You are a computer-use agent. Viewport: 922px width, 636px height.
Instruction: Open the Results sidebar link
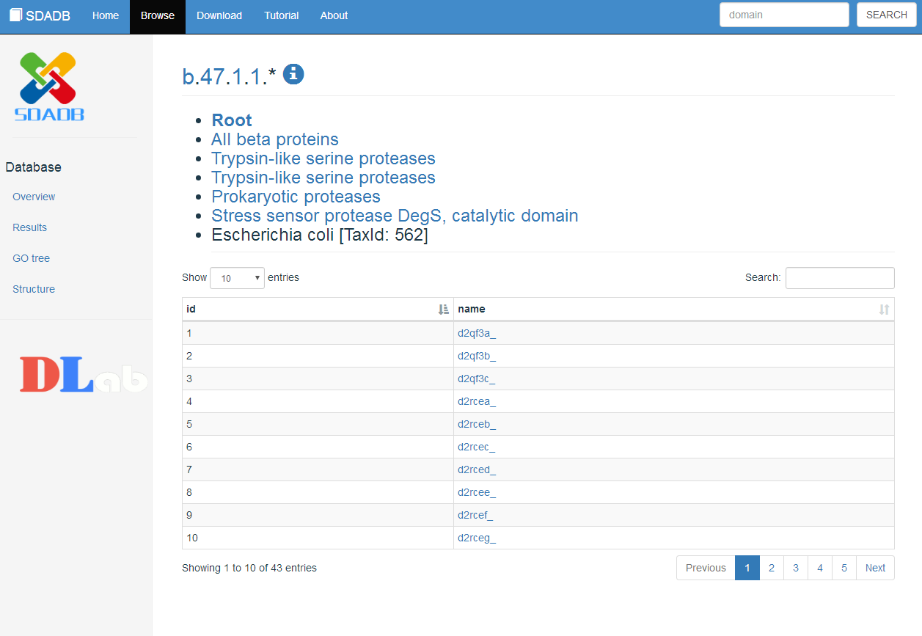click(x=29, y=227)
